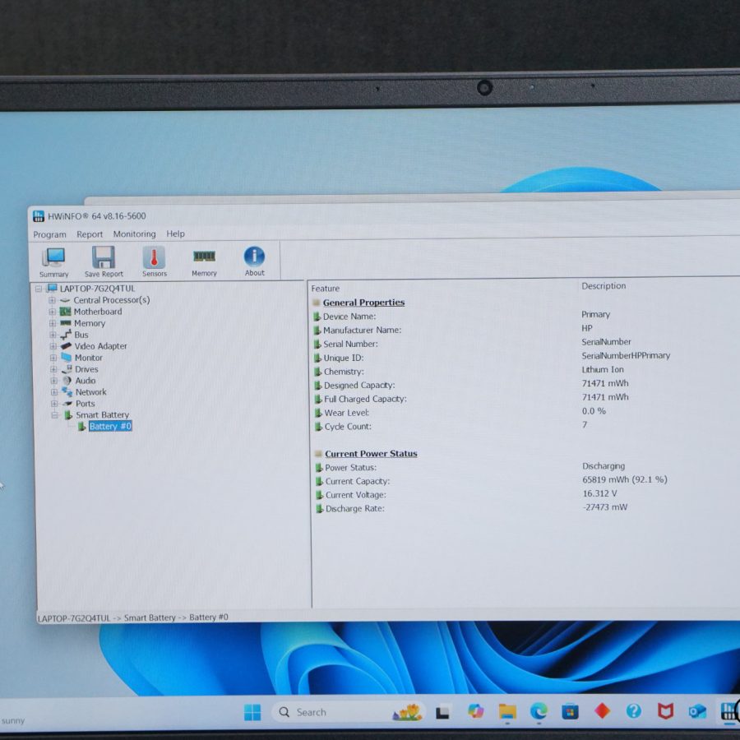Collapse the Smart Battery tree node

tap(54, 415)
